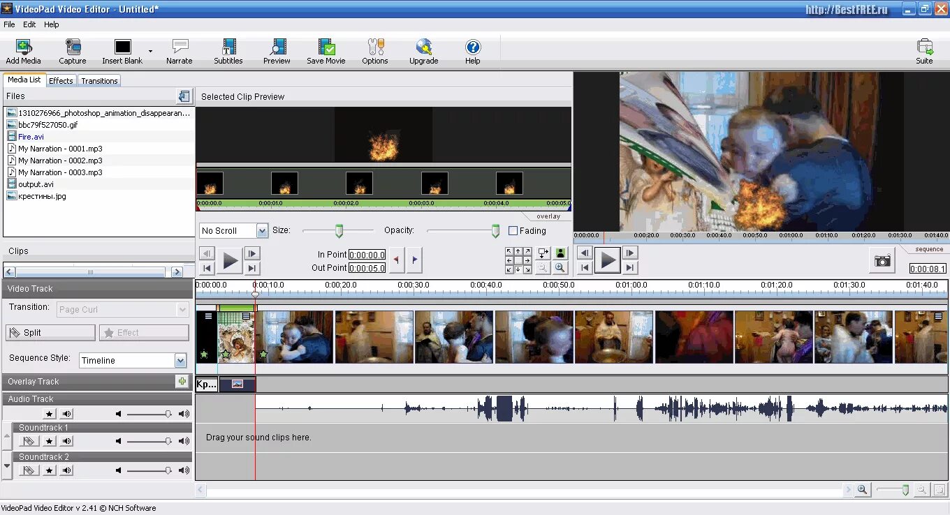Screen dimensions: 950x515
Task: Enable the Fading checkbox
Action: [x=513, y=230]
